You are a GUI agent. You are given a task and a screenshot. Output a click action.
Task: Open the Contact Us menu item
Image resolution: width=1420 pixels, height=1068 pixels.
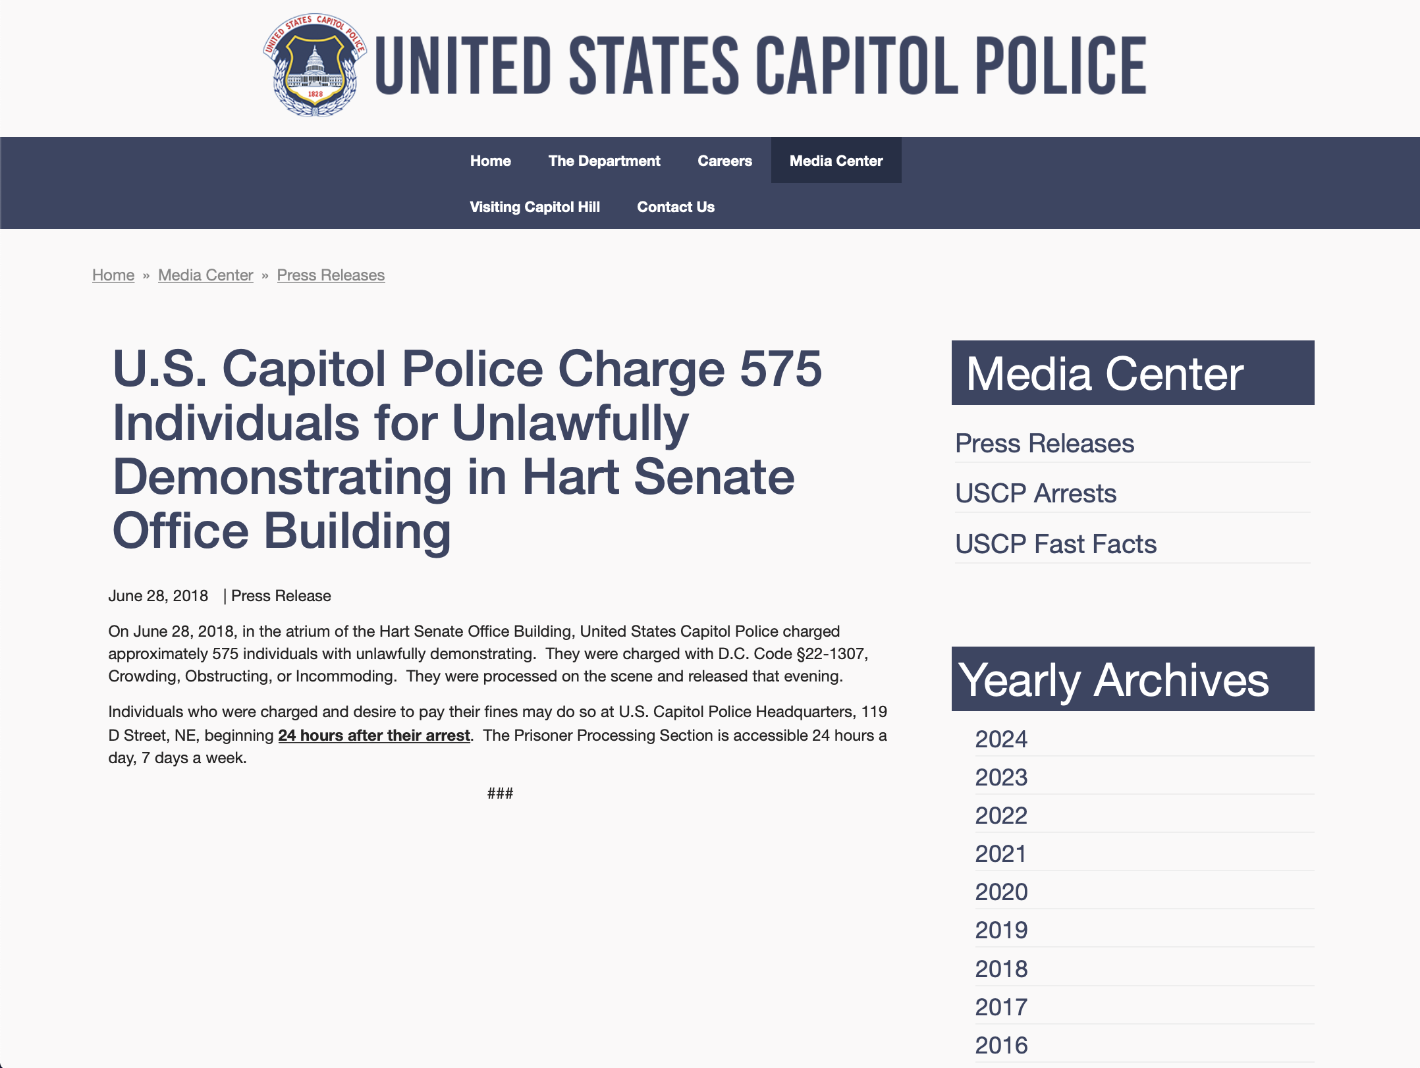tap(676, 207)
